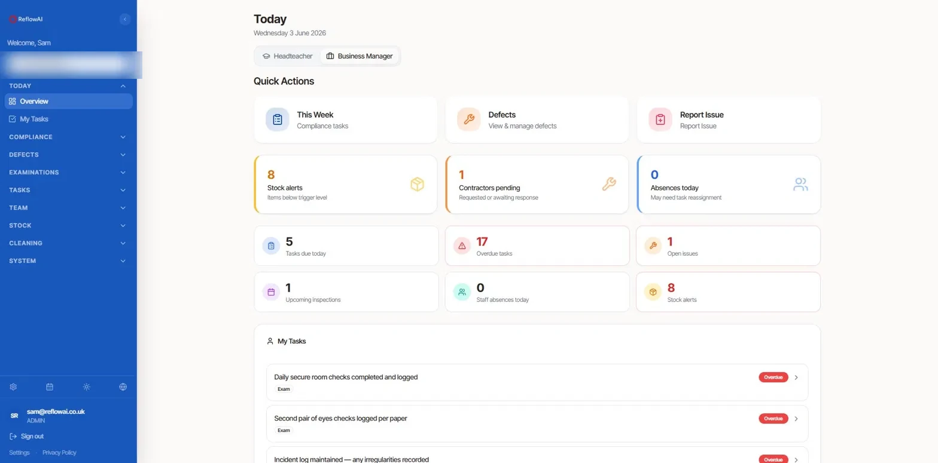Open the 0 Staff absences today tile

click(537, 292)
